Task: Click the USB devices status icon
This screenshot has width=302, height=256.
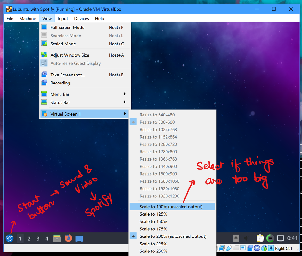Action: click(x=229, y=248)
